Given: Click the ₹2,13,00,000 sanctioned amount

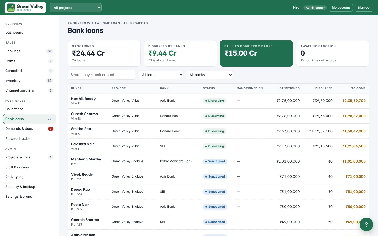Looking at the screenshot, I should click(x=288, y=146).
